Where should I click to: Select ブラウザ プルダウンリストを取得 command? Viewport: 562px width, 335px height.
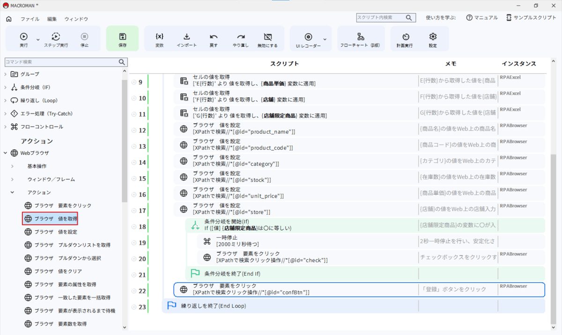67,245
